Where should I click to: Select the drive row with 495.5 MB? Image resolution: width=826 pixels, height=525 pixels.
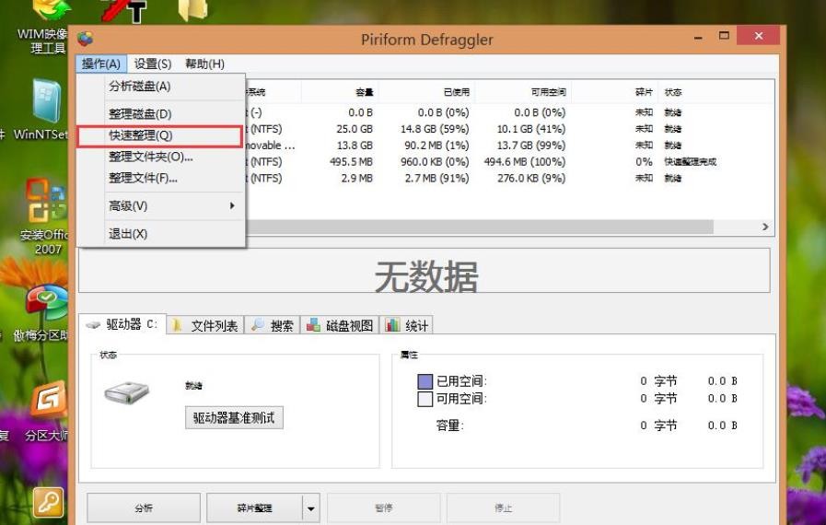[509, 161]
